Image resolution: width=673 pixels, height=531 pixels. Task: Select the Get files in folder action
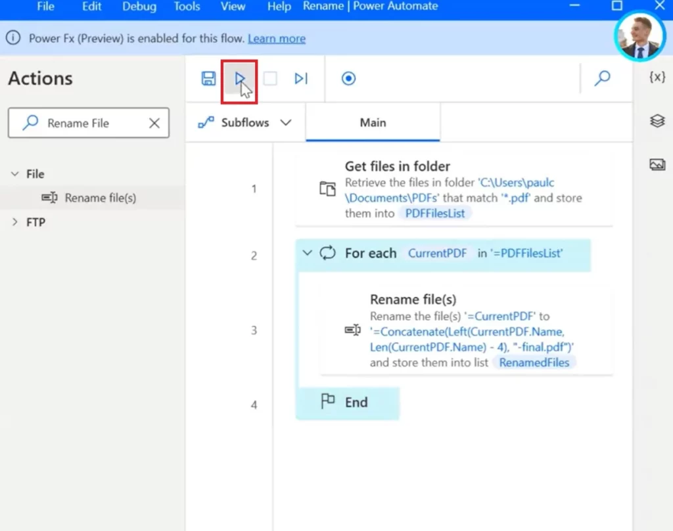(454, 189)
